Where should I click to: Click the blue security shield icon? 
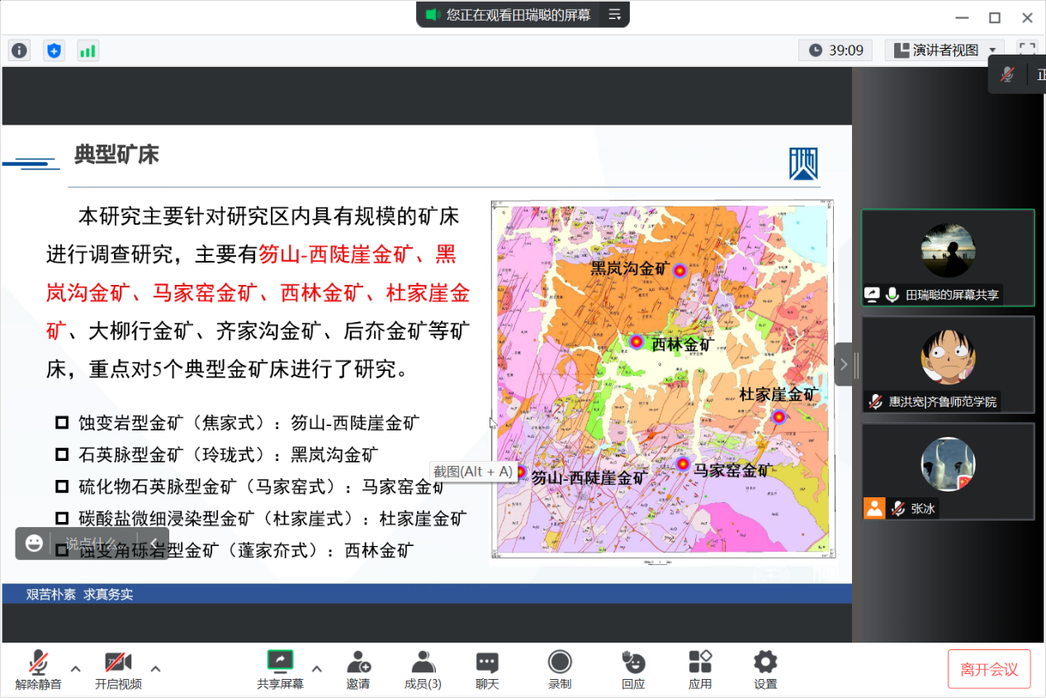click(54, 50)
